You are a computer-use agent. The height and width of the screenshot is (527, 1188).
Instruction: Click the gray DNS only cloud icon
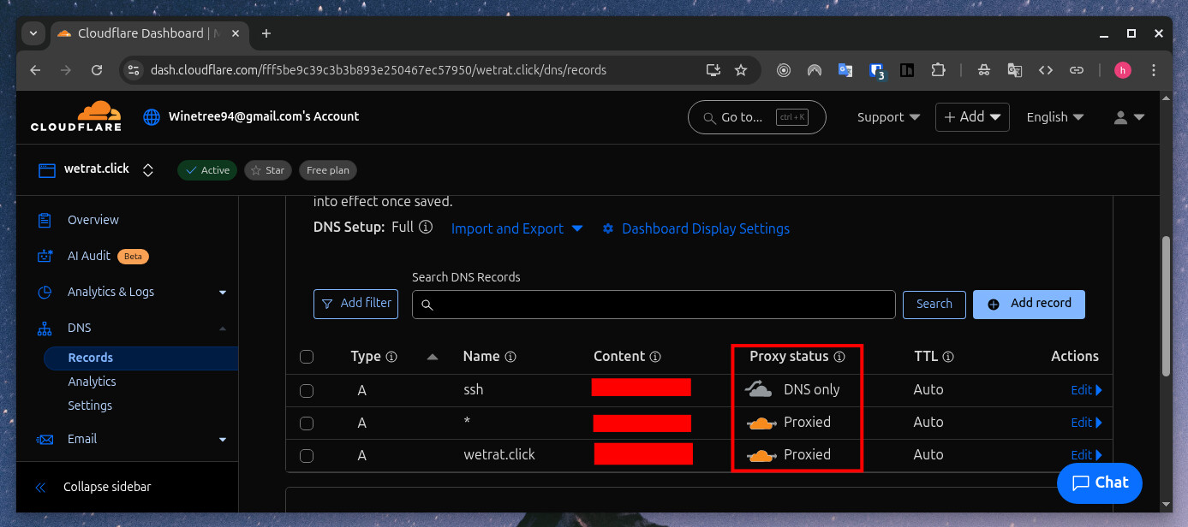tap(760, 389)
